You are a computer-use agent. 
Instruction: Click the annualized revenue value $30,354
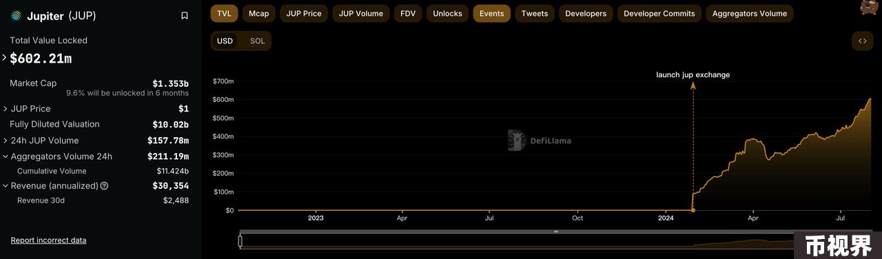(170, 186)
